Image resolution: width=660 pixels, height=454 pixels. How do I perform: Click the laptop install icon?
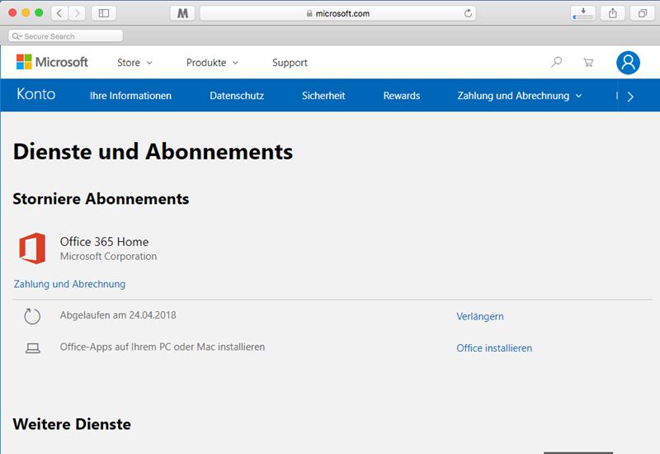[x=32, y=348]
